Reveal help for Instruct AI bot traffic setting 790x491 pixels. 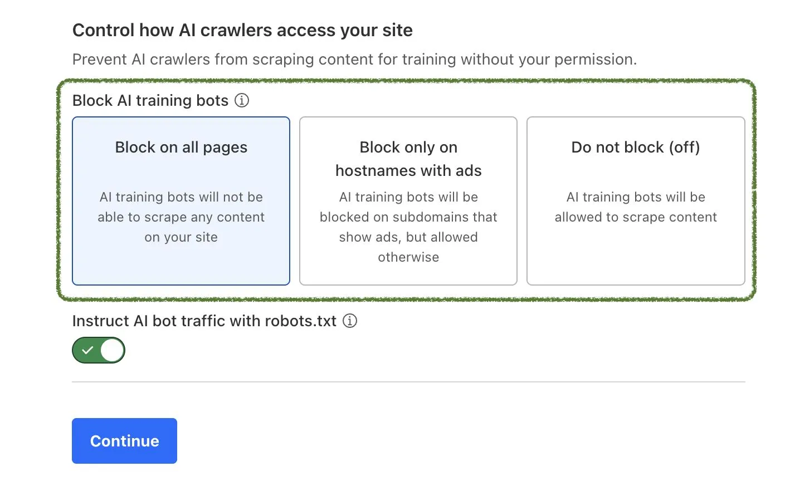tap(350, 321)
